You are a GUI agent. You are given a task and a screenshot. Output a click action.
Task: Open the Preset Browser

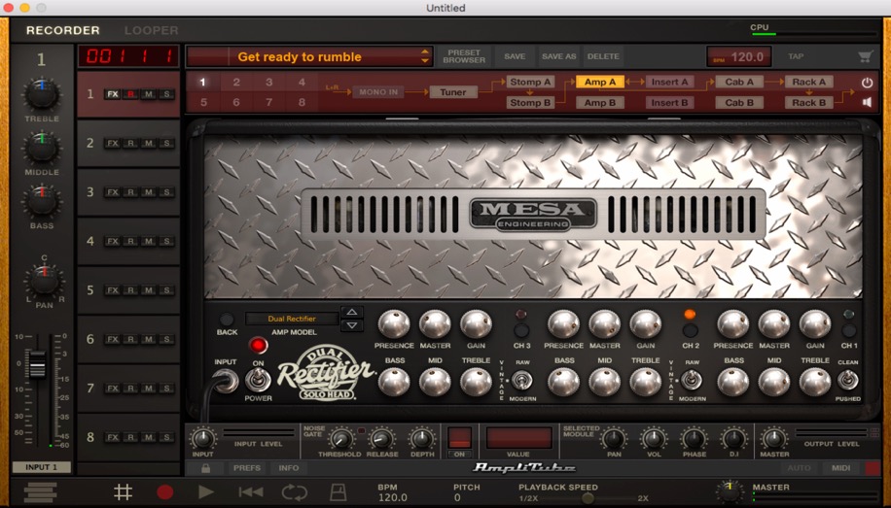464,56
